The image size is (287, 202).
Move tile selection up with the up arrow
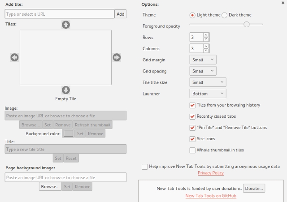point(66,25)
